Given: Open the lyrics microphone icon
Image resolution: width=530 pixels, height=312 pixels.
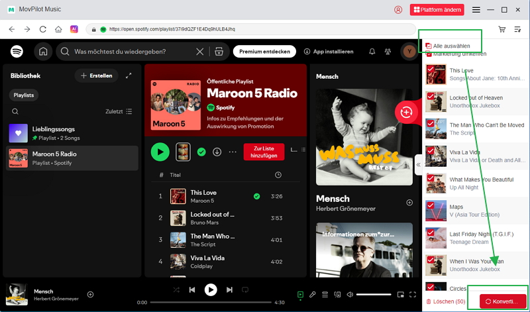Looking at the screenshot, I should (312, 294).
